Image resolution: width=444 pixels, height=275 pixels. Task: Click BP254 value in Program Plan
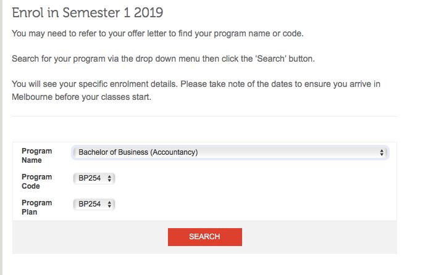coord(90,204)
